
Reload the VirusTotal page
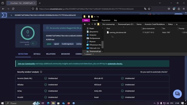[13, 9]
